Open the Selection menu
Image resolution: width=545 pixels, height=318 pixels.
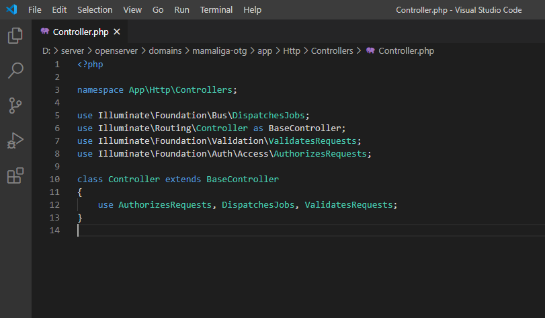pos(95,10)
